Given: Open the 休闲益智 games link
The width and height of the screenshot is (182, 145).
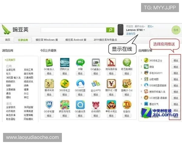Looking at the screenshot, I should pos(29,107).
